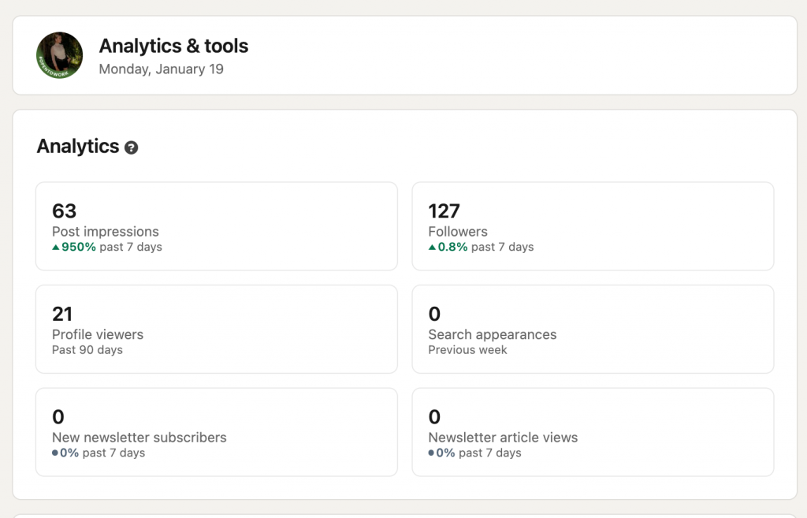Image resolution: width=807 pixels, height=518 pixels.
Task: Select the 127 followers count number
Action: pyautogui.click(x=444, y=211)
